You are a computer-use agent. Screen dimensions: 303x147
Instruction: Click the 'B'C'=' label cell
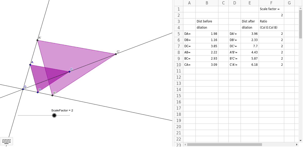tap(235, 59)
